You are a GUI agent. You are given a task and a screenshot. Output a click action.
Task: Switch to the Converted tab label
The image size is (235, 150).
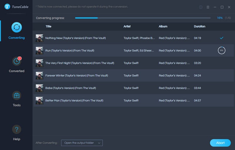[16, 71]
